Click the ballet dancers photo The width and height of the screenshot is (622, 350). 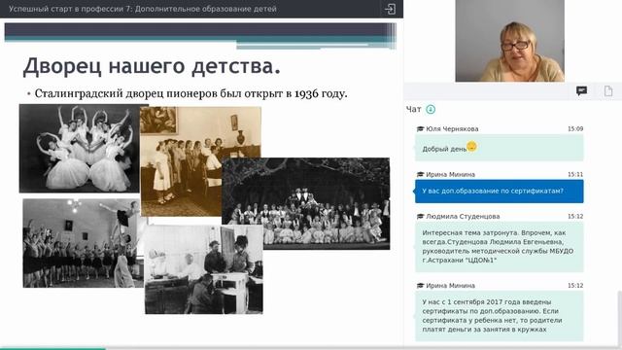[x=80, y=149]
